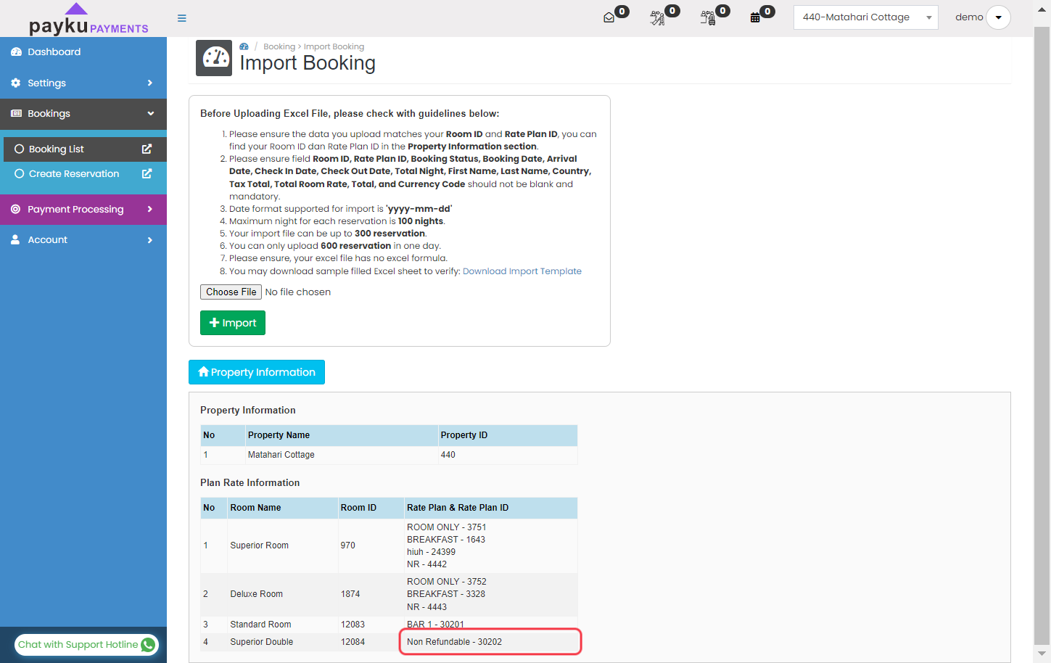1051x663 pixels.
Task: Expand the Payment Processing chevron
Action: pos(150,210)
